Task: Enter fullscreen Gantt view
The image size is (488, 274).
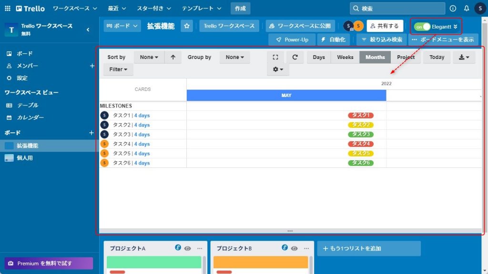Action: point(275,57)
